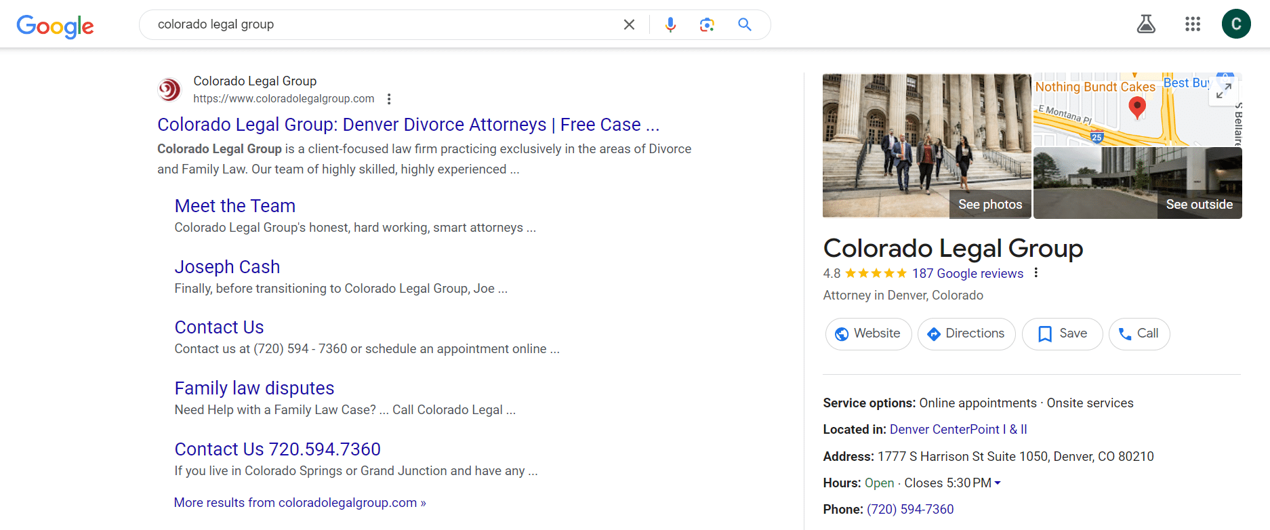Open more options next to Google reviews
Screen dimensions: 1270x530
click(x=1036, y=273)
